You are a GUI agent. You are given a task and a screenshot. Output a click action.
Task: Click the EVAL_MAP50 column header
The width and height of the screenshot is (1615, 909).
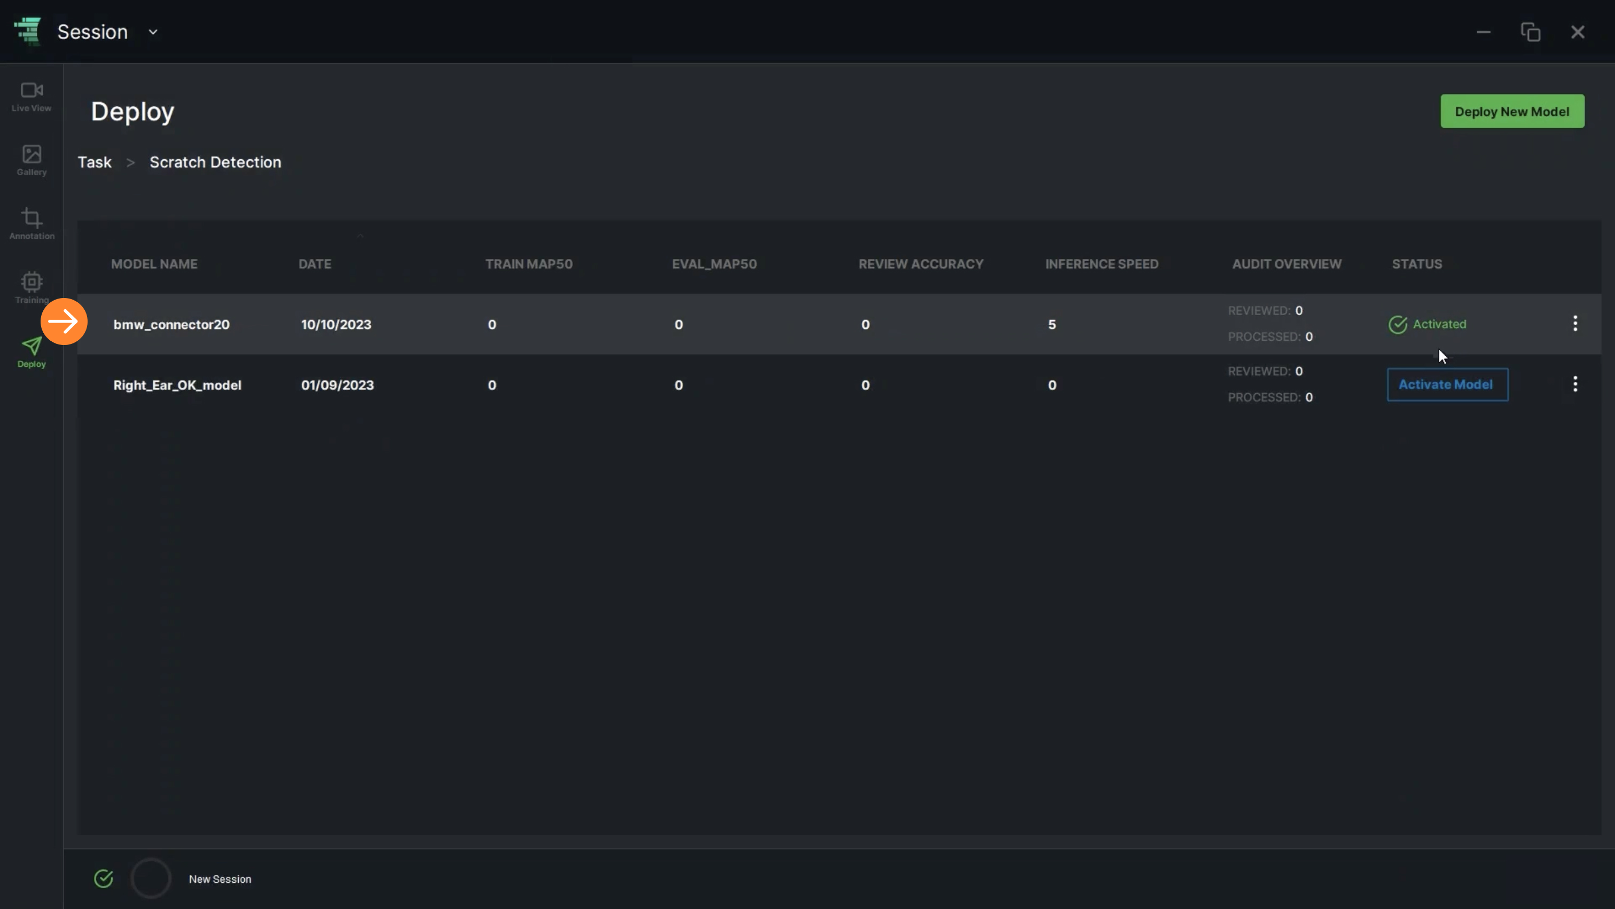coord(714,264)
